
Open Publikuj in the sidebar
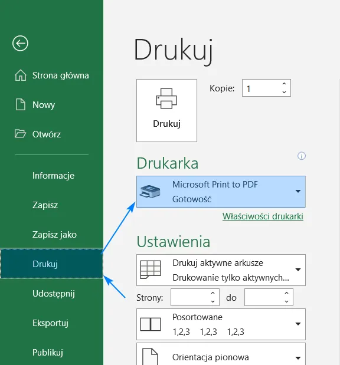(x=51, y=352)
